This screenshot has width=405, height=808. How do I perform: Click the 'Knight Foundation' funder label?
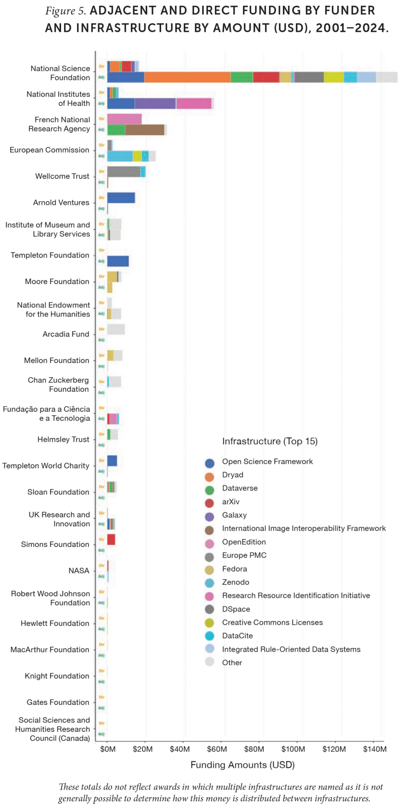[x=57, y=676]
